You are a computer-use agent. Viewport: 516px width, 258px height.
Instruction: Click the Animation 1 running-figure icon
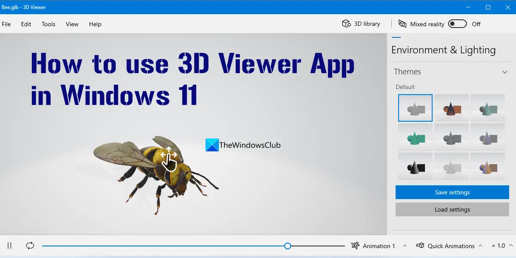click(355, 246)
